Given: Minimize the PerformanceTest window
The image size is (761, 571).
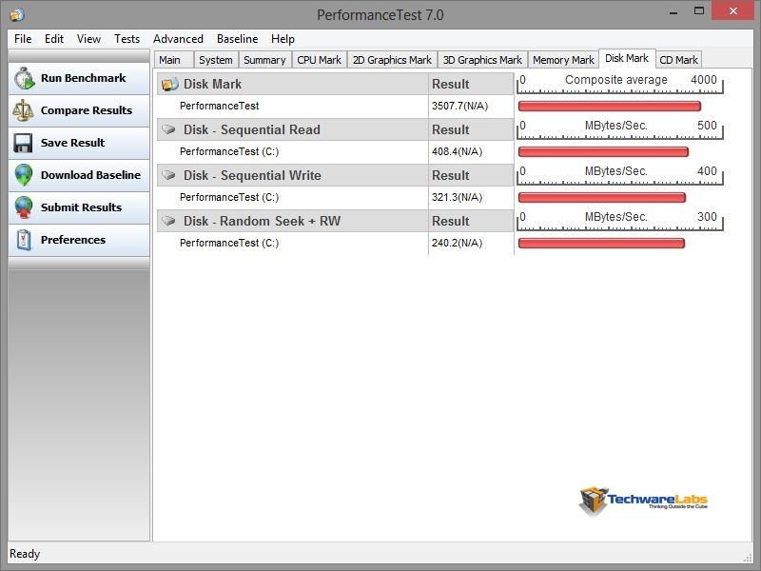Looking at the screenshot, I should (x=673, y=11).
